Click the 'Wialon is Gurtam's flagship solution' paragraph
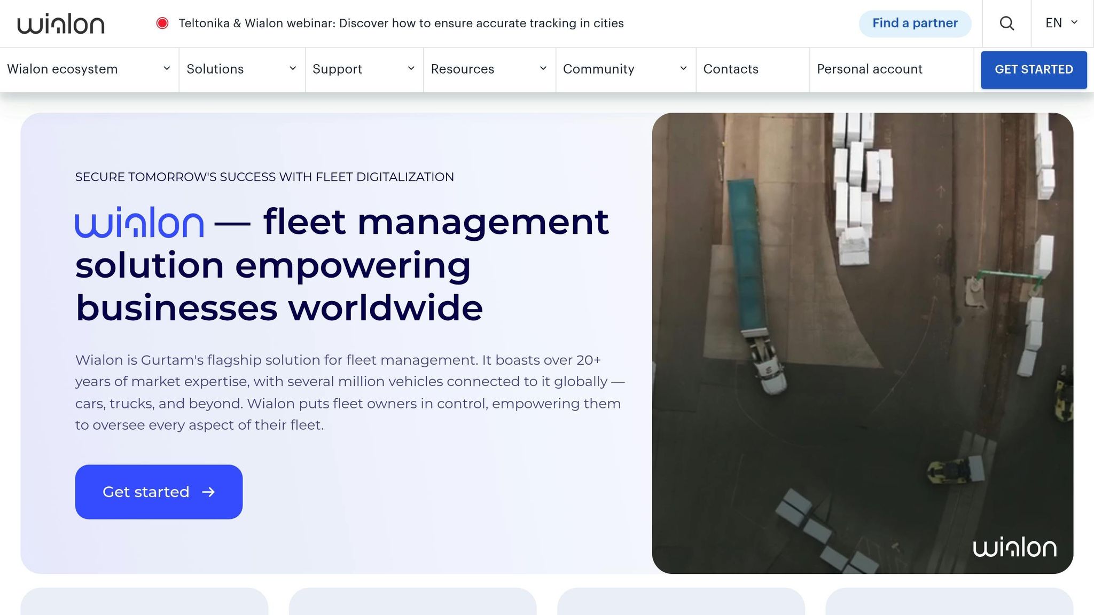 (x=350, y=392)
